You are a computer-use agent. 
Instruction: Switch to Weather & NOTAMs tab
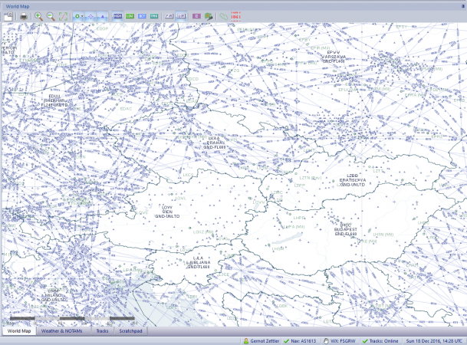[x=61, y=331]
